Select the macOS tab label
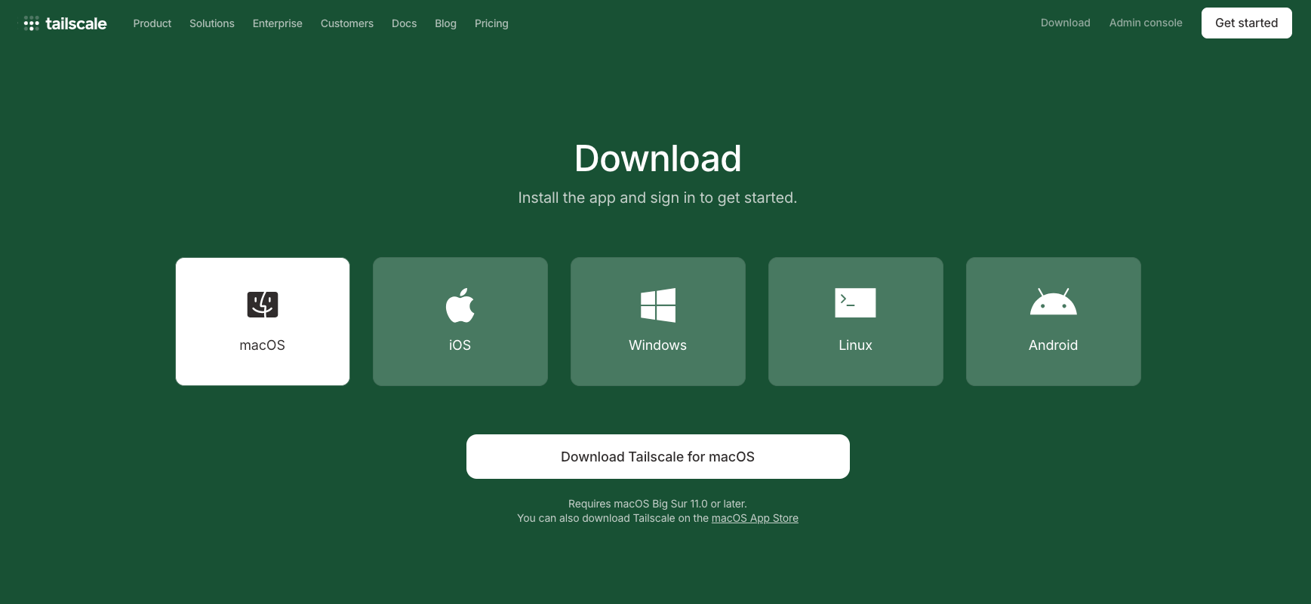The height and width of the screenshot is (604, 1311). (263, 345)
